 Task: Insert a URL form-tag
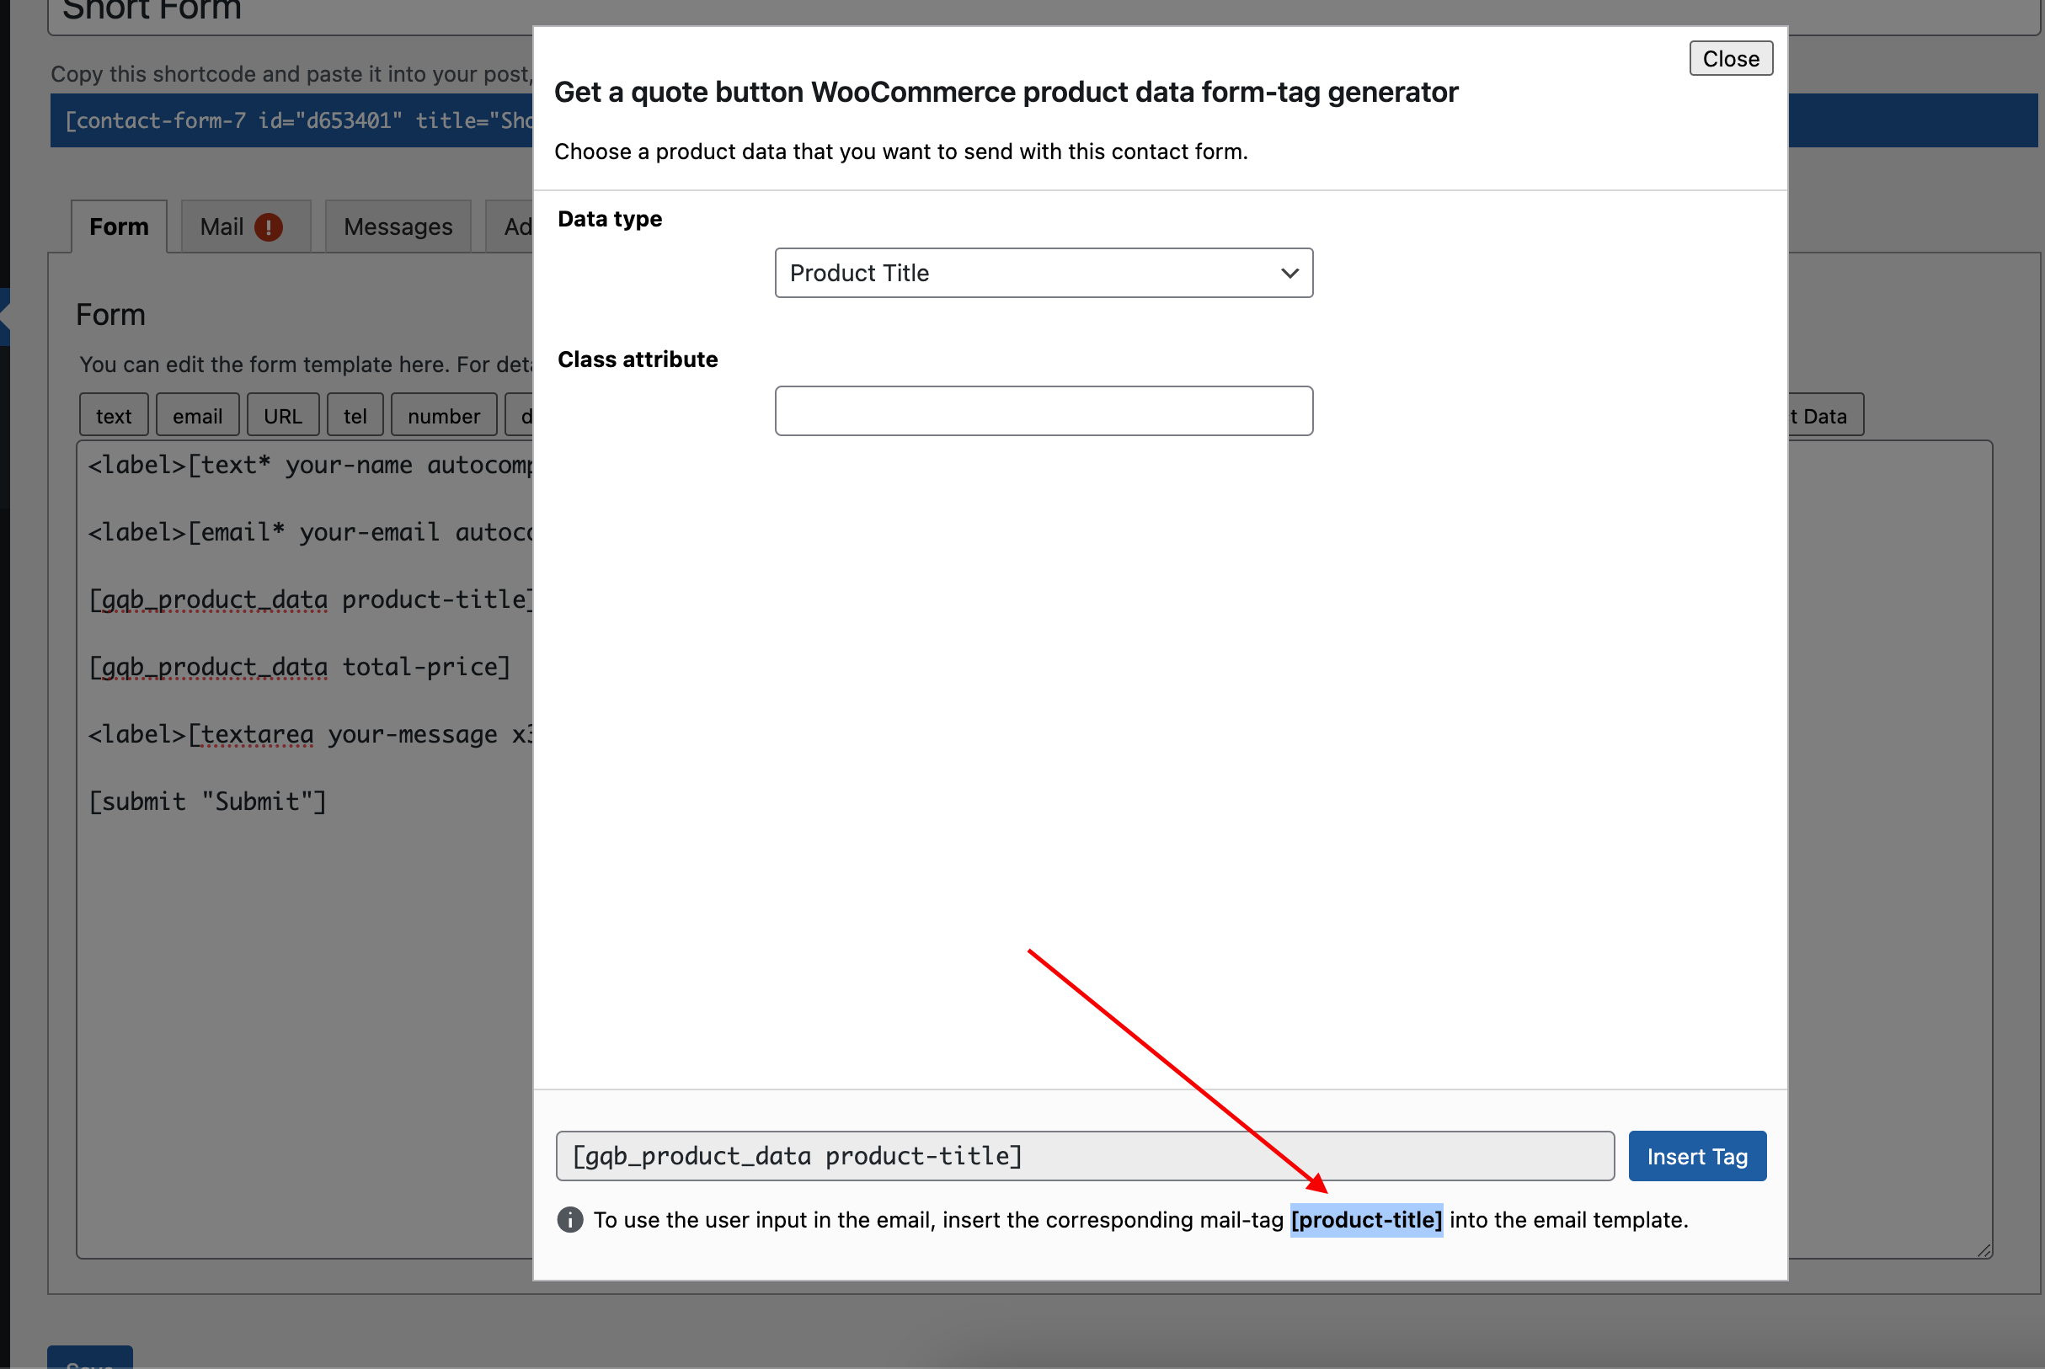click(x=283, y=416)
